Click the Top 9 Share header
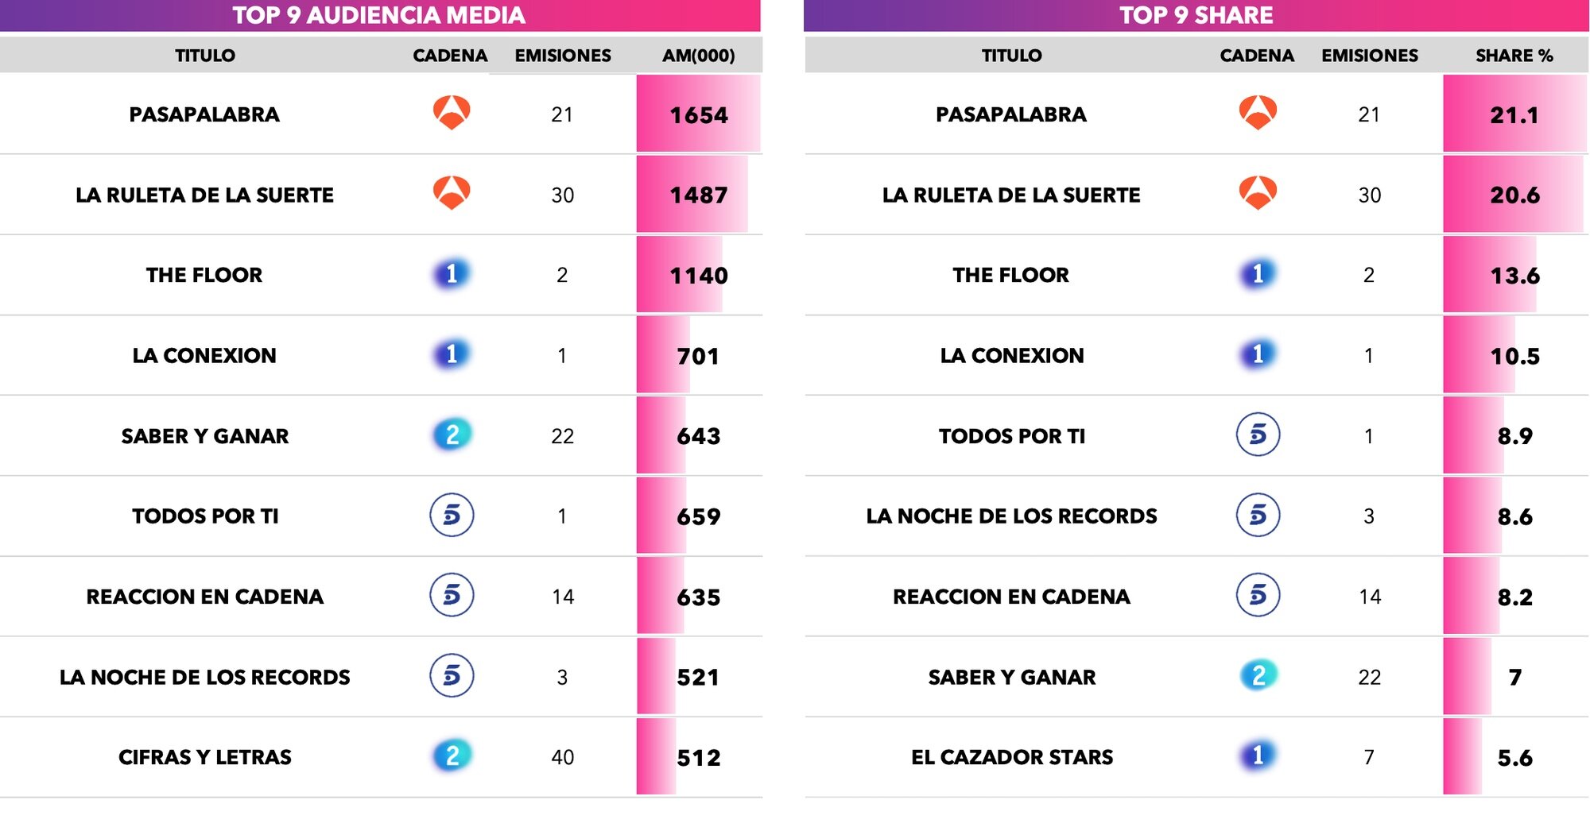The width and height of the screenshot is (1590, 823). tap(1196, 15)
